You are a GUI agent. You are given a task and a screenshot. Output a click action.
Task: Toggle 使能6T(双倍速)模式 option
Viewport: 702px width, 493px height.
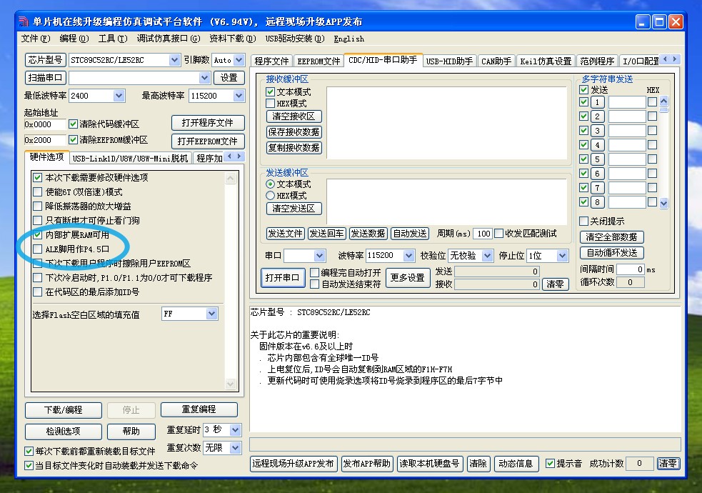[x=38, y=191]
